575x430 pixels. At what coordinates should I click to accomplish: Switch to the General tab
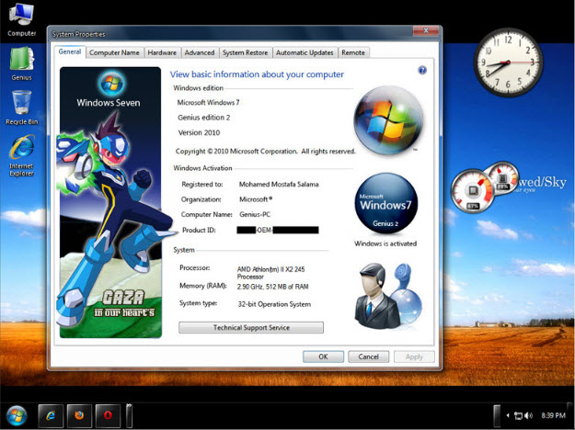70,51
